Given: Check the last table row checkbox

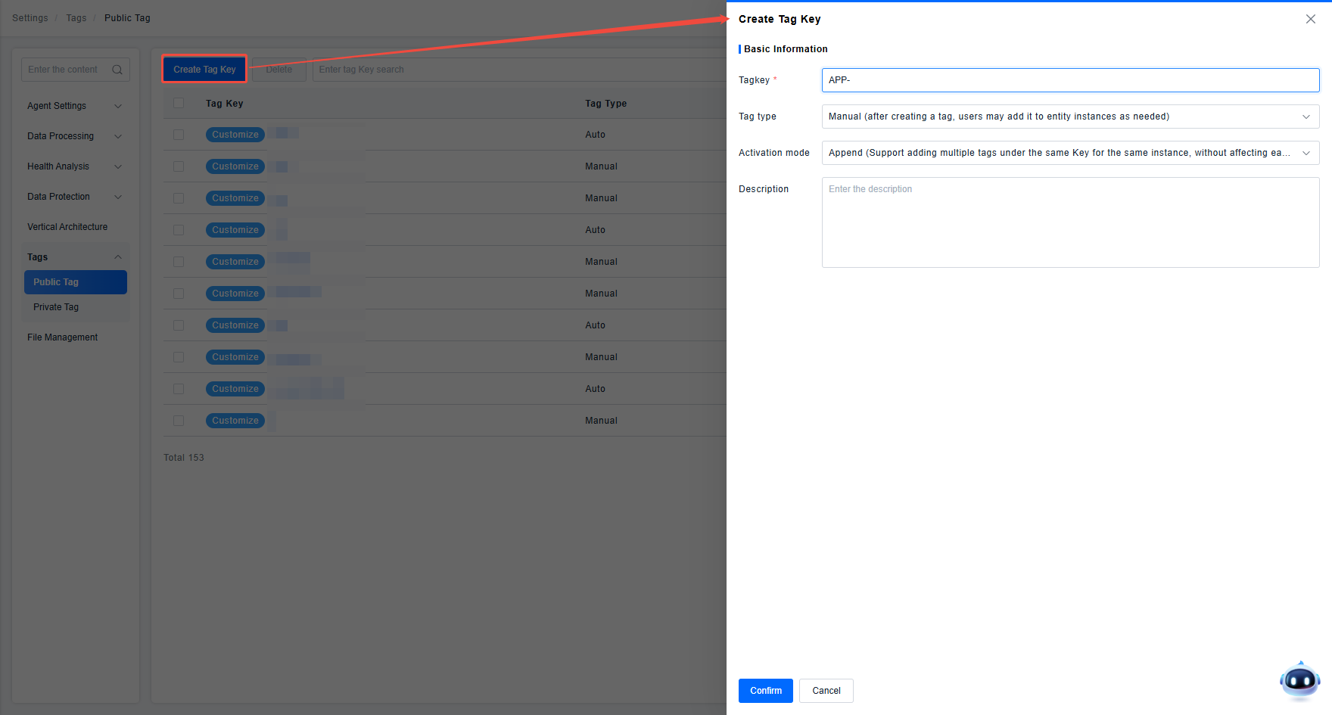Looking at the screenshot, I should 179,421.
